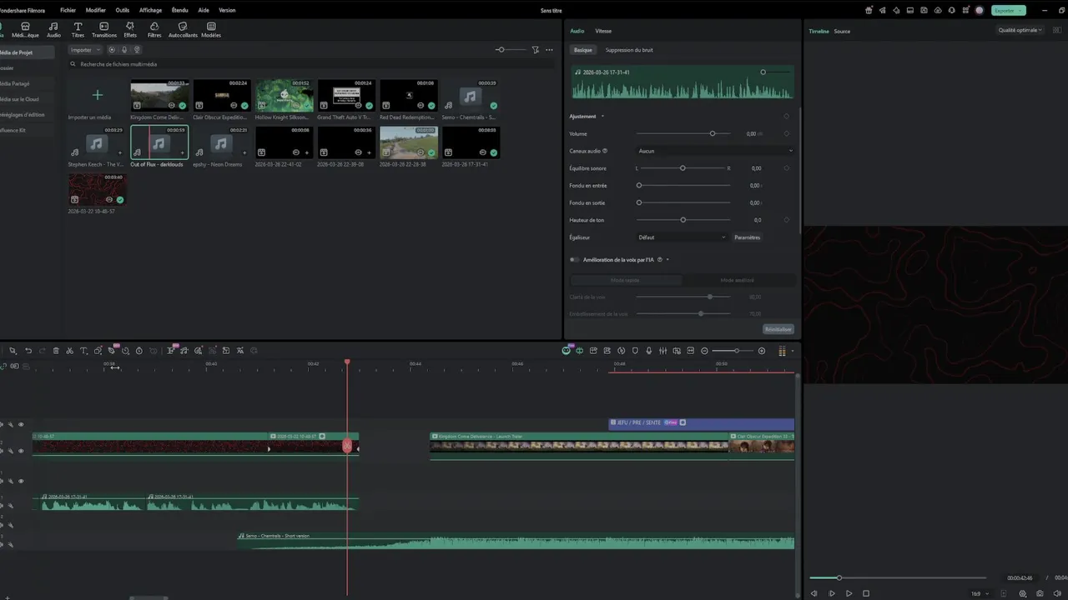
Task: Open the Fichier menu
Action: click(68, 10)
